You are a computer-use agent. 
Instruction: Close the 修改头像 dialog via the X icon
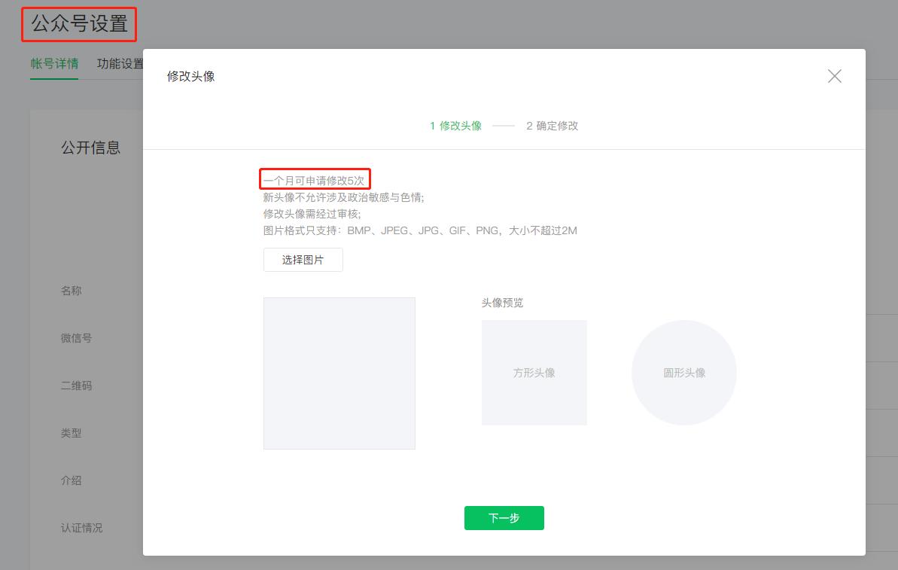pyautogui.click(x=834, y=75)
